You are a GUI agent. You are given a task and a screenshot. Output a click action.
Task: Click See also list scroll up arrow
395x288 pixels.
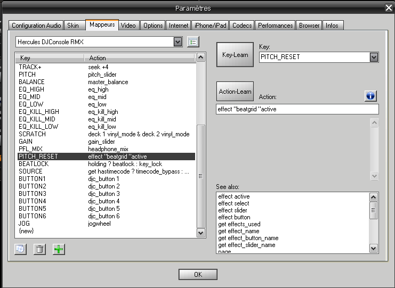(373, 197)
